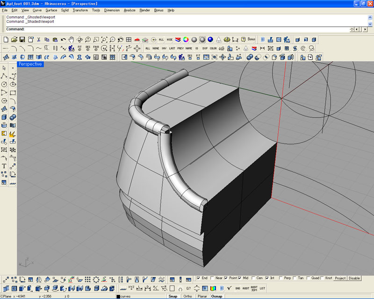Click the Disable osnap button
The height and width of the screenshot is (299, 374).
click(354, 278)
